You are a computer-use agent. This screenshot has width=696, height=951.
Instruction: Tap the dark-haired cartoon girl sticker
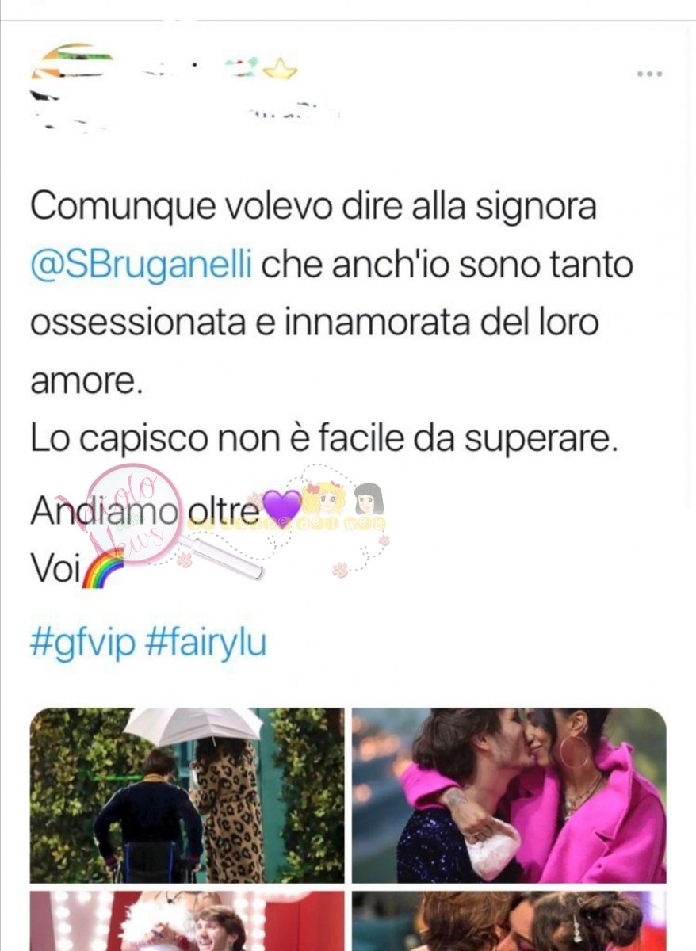pos(369,499)
